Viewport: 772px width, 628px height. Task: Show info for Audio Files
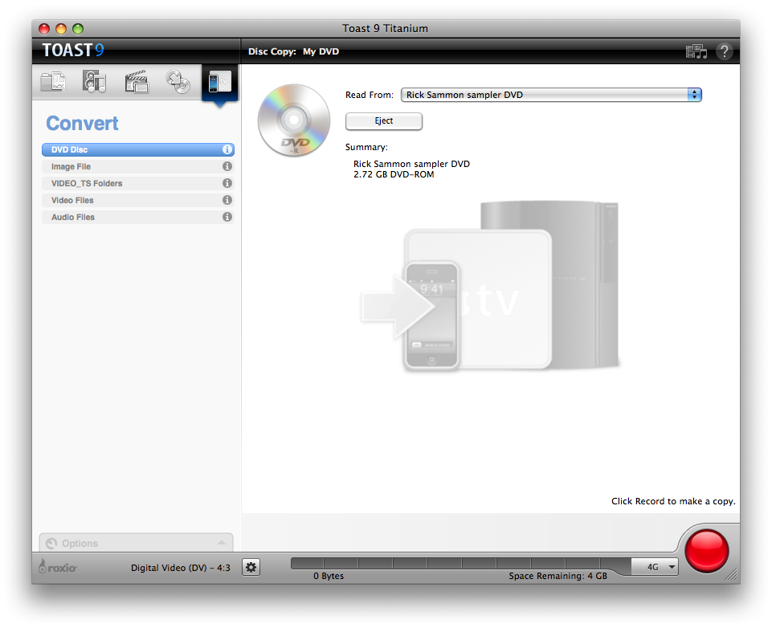pos(227,217)
